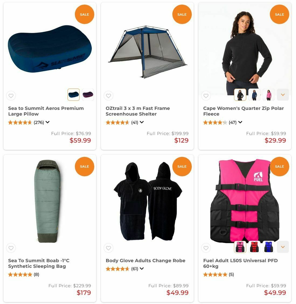The width and height of the screenshot is (296, 304).
Task: Favorite the OZtrail Screenhouse Shelter
Action: [109, 96]
